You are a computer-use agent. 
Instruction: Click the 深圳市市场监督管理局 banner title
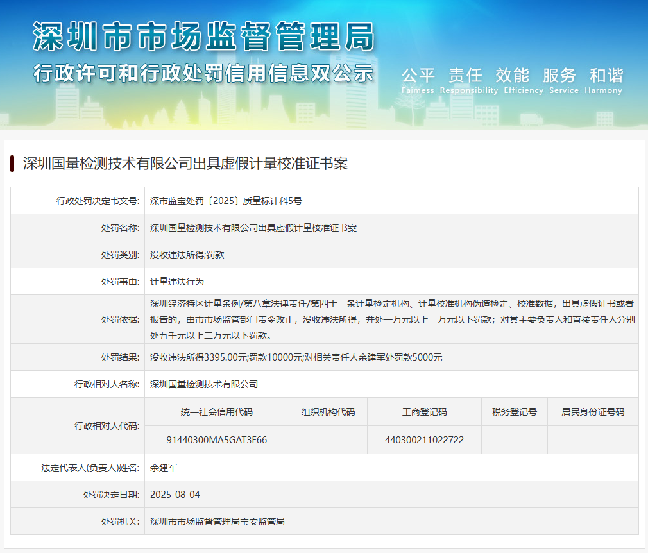203,37
